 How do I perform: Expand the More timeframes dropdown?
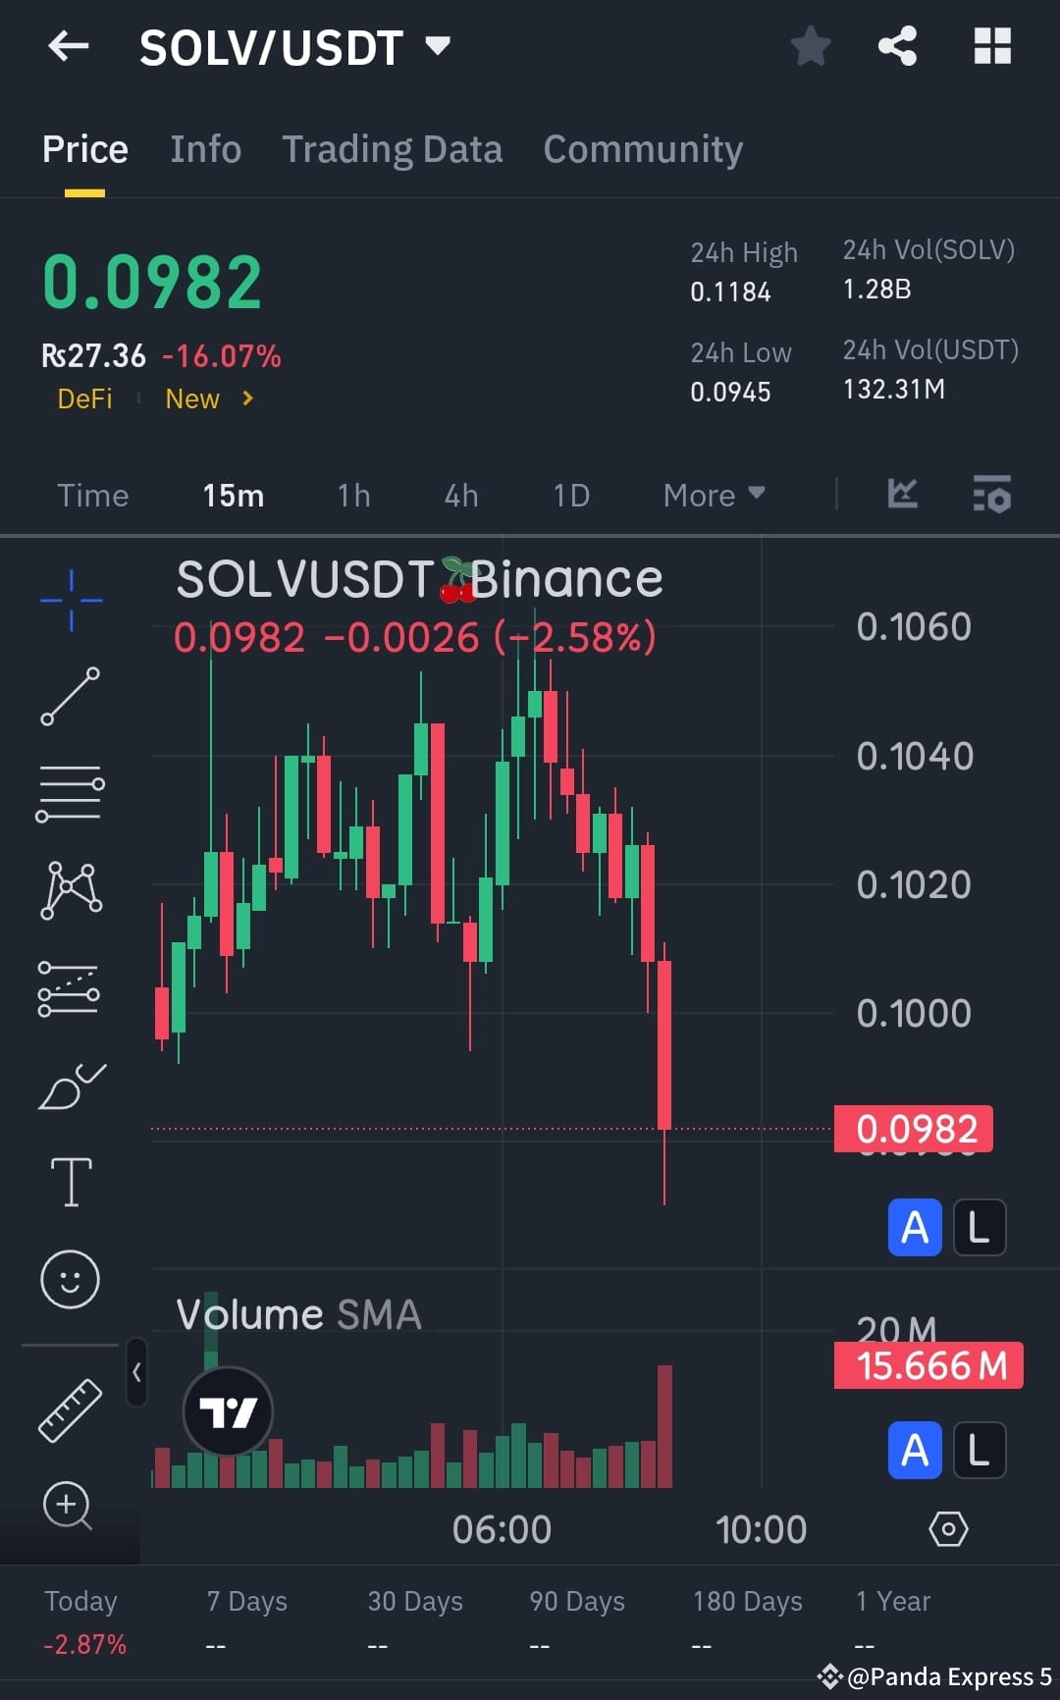[x=714, y=496]
